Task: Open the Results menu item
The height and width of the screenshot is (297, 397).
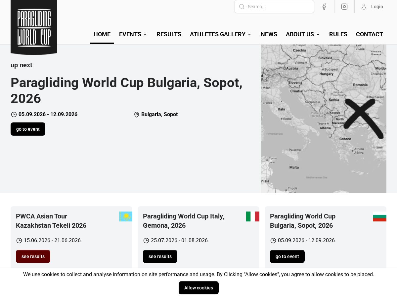Action: point(169,34)
